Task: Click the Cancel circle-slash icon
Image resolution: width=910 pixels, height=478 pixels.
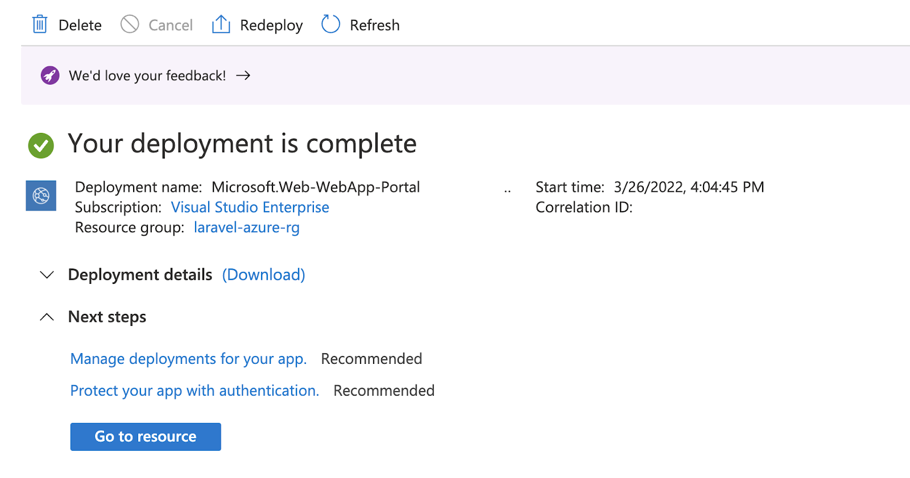Action: coord(130,24)
